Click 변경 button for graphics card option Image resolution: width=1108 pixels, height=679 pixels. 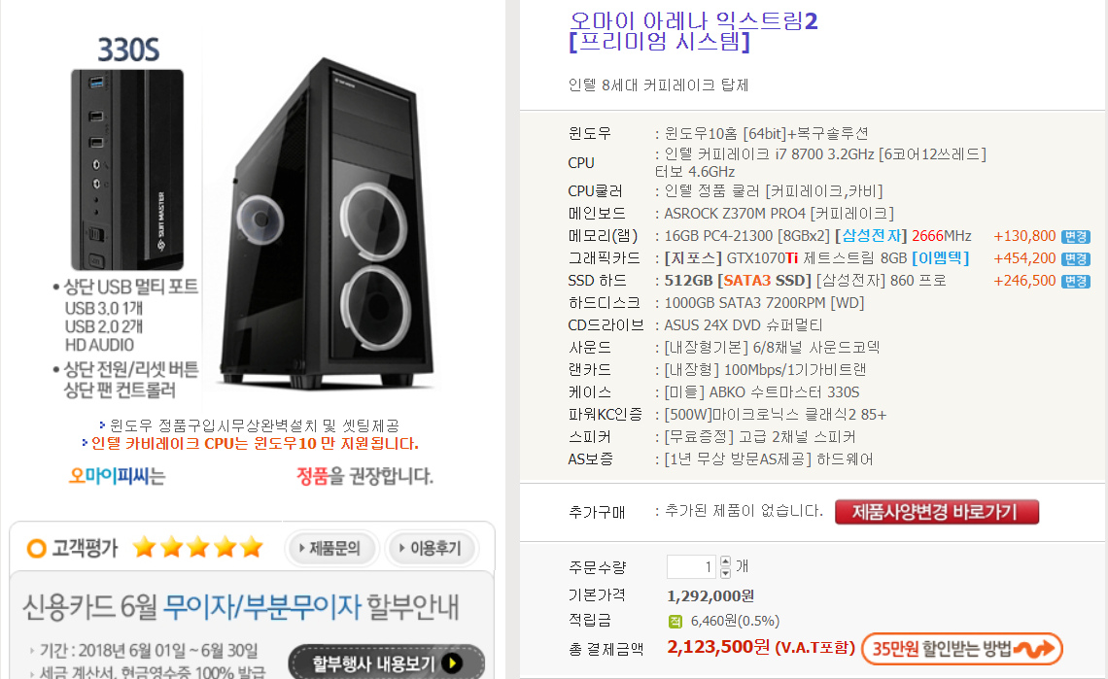click(x=1076, y=259)
